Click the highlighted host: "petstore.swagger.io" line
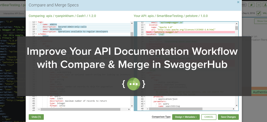The height and width of the screenshot is (122, 267). pyautogui.click(x=190, y=32)
